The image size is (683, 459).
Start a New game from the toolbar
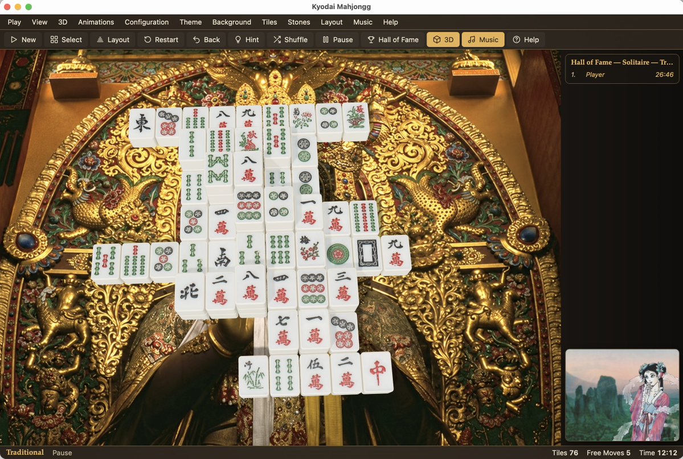click(23, 40)
